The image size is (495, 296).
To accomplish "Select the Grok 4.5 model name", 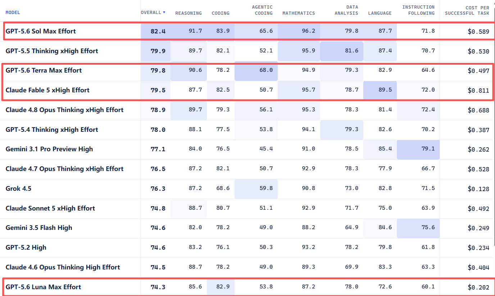I will [x=18, y=189].
